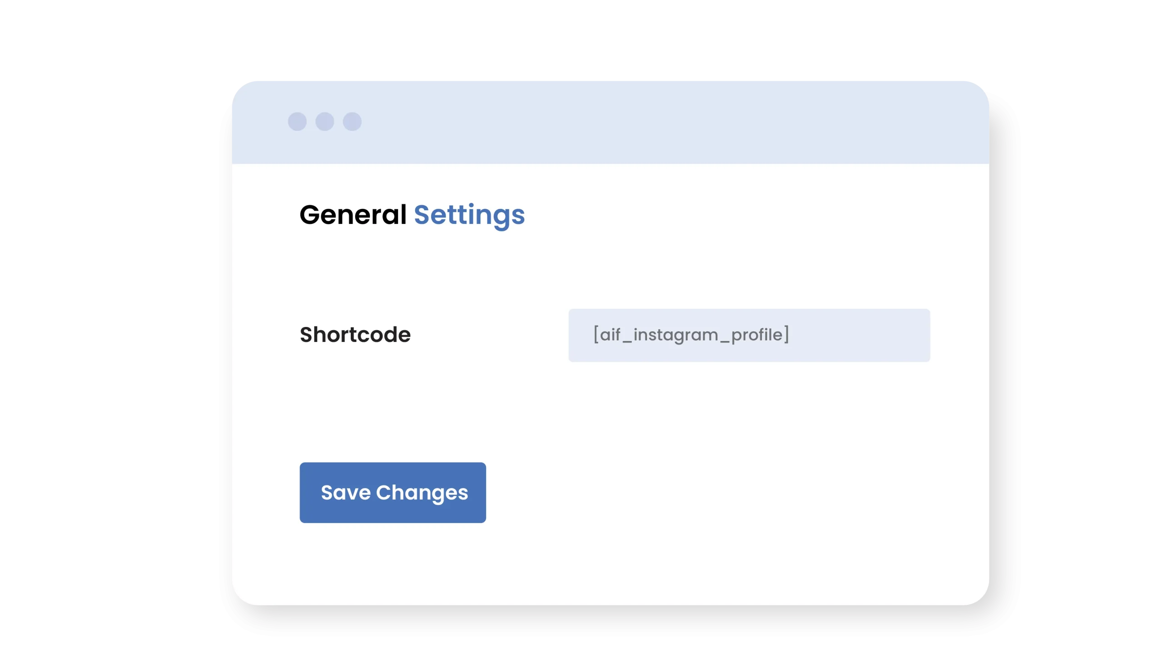The image size is (1163, 667).
Task: Click the first window dot in header
Action: [297, 121]
